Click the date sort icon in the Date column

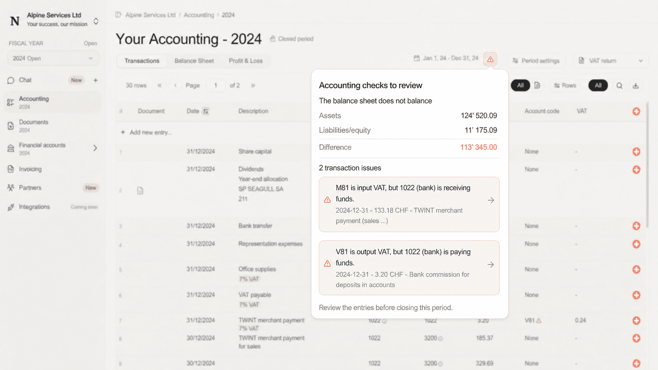[x=205, y=111]
